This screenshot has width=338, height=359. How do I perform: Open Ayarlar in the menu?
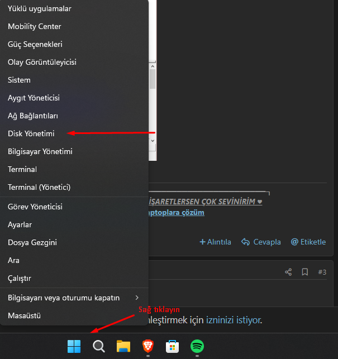pyautogui.click(x=74, y=224)
